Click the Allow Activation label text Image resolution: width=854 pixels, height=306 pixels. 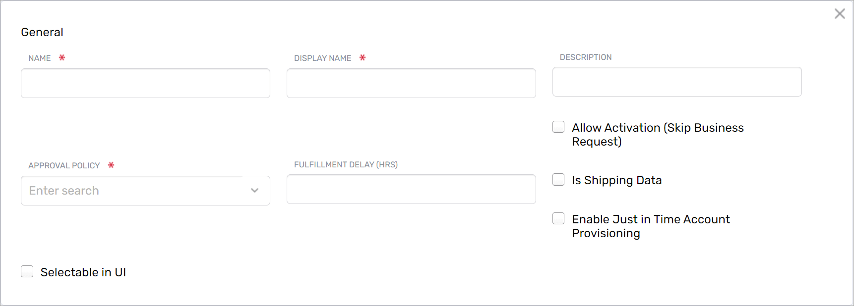click(658, 134)
